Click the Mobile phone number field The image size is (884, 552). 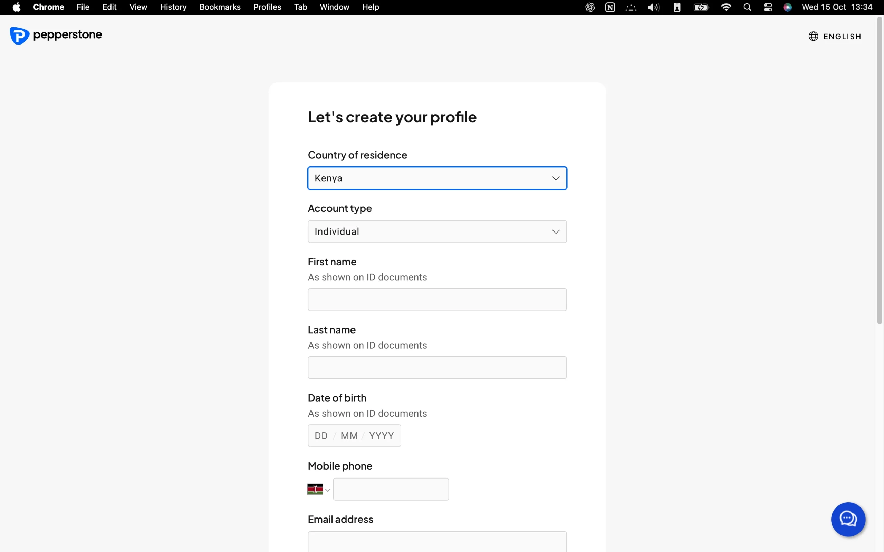click(x=391, y=489)
